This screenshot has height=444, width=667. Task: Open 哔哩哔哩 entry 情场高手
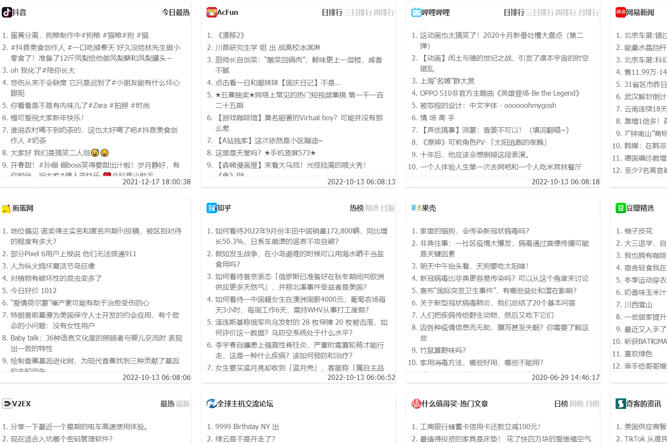(x=437, y=118)
